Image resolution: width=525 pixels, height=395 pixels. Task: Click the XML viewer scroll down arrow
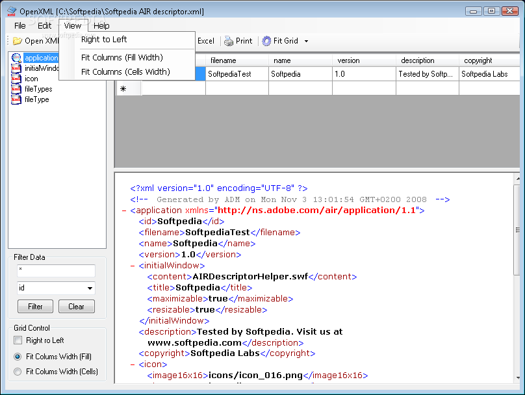(518, 378)
